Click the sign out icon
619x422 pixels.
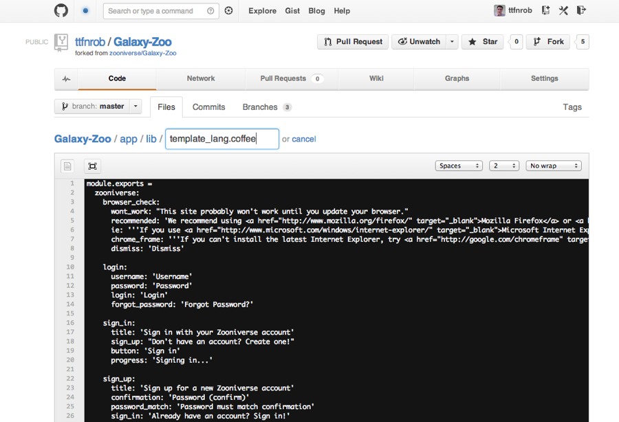click(x=581, y=10)
